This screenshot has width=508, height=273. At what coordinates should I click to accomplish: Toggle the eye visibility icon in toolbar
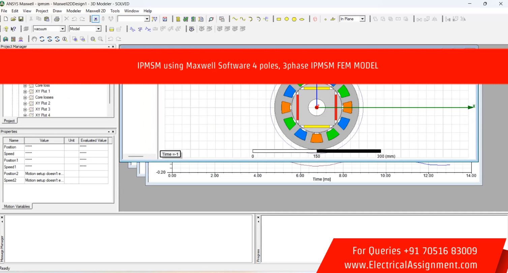191,29
